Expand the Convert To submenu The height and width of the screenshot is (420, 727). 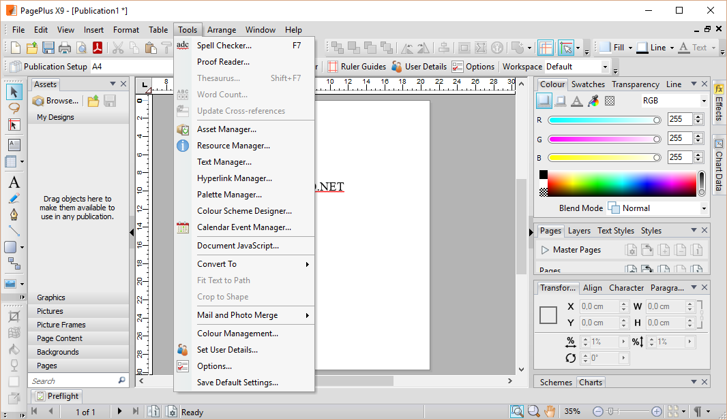[x=244, y=264]
